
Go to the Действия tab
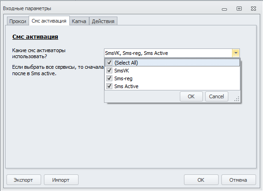(x=103, y=21)
